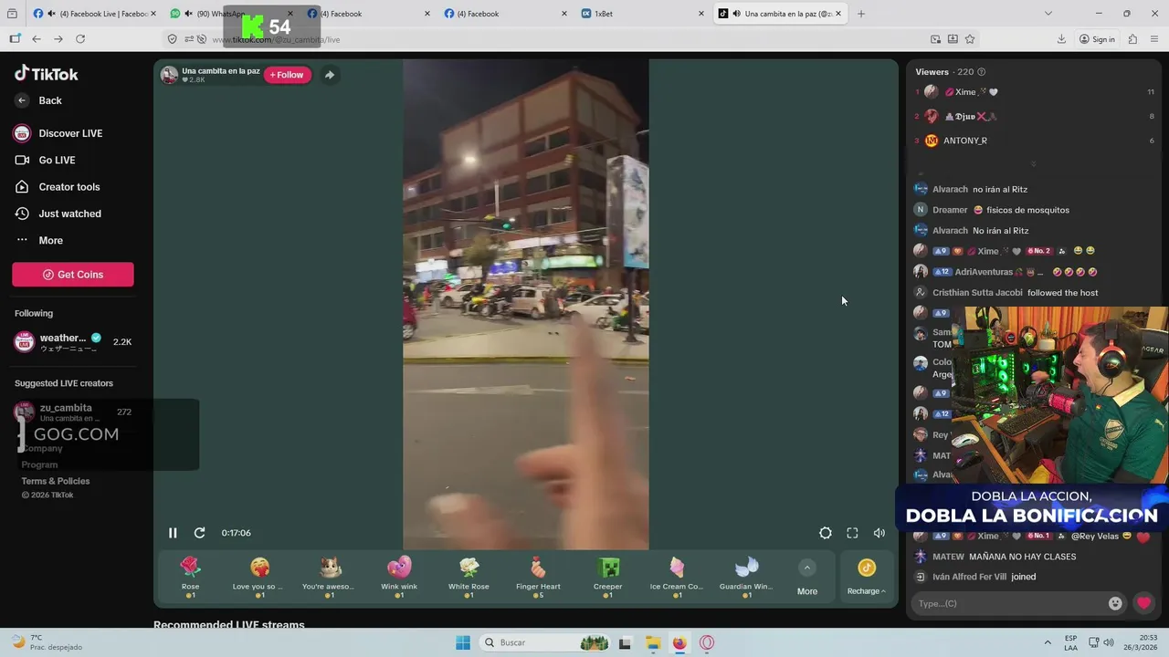This screenshot has height=657, width=1169.
Task: Click the TikTok logo
Action: (47, 74)
